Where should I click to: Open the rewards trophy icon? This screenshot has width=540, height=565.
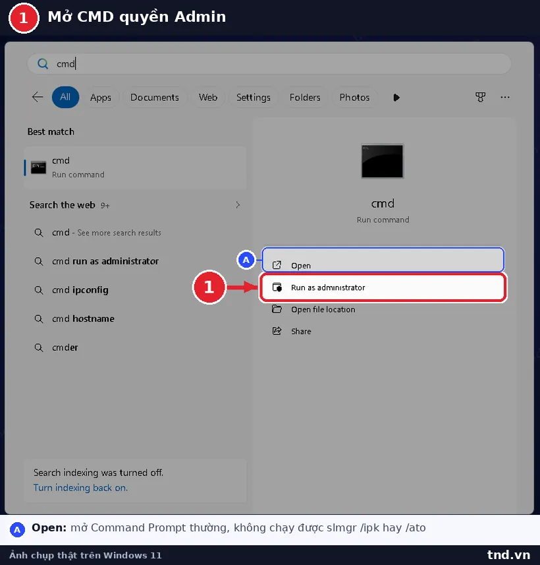coord(480,97)
